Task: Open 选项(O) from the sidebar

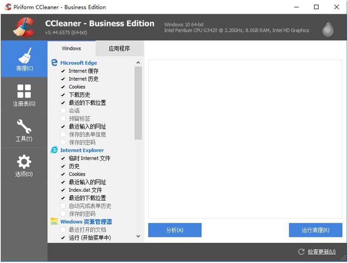Action: point(24,165)
